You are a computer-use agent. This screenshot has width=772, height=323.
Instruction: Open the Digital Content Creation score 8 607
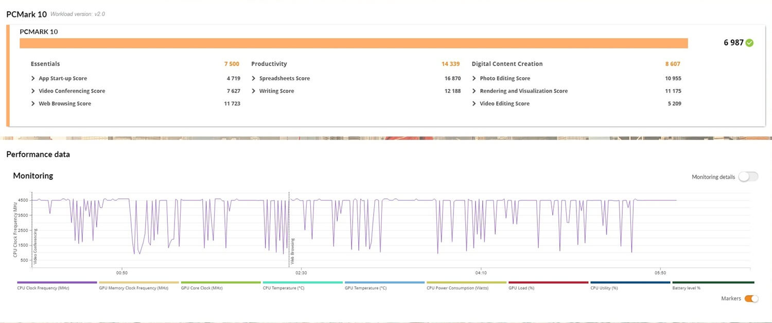[673, 63]
